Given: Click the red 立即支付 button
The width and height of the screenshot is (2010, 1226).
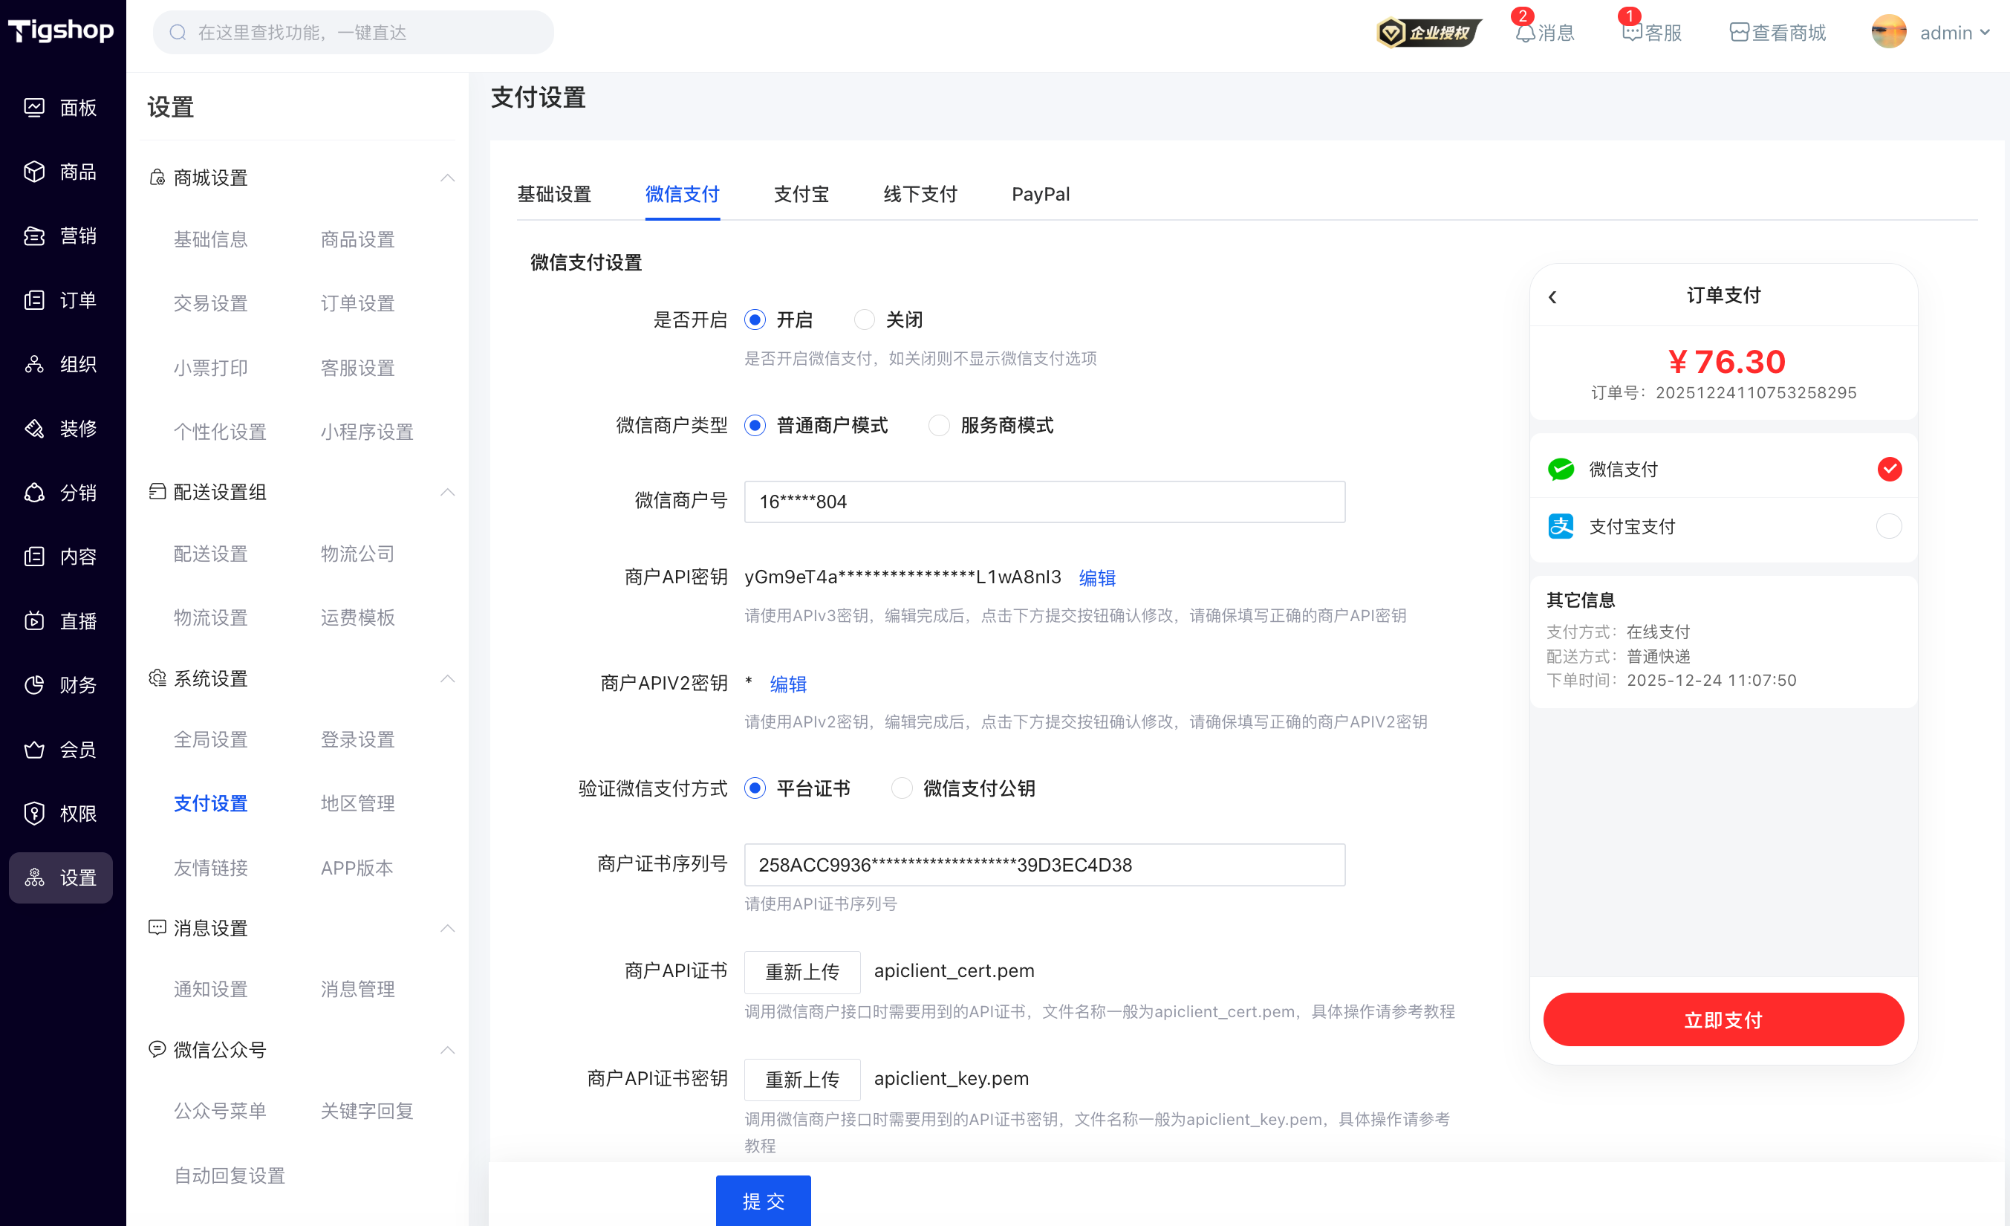Looking at the screenshot, I should pos(1724,1019).
